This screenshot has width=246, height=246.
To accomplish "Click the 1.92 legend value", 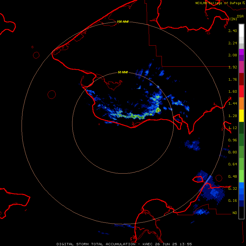I will [233, 67].
